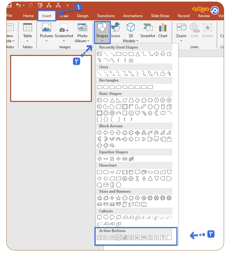Expand the Photo Album menu
Screen dimensions: 232x253
[x=82, y=33]
